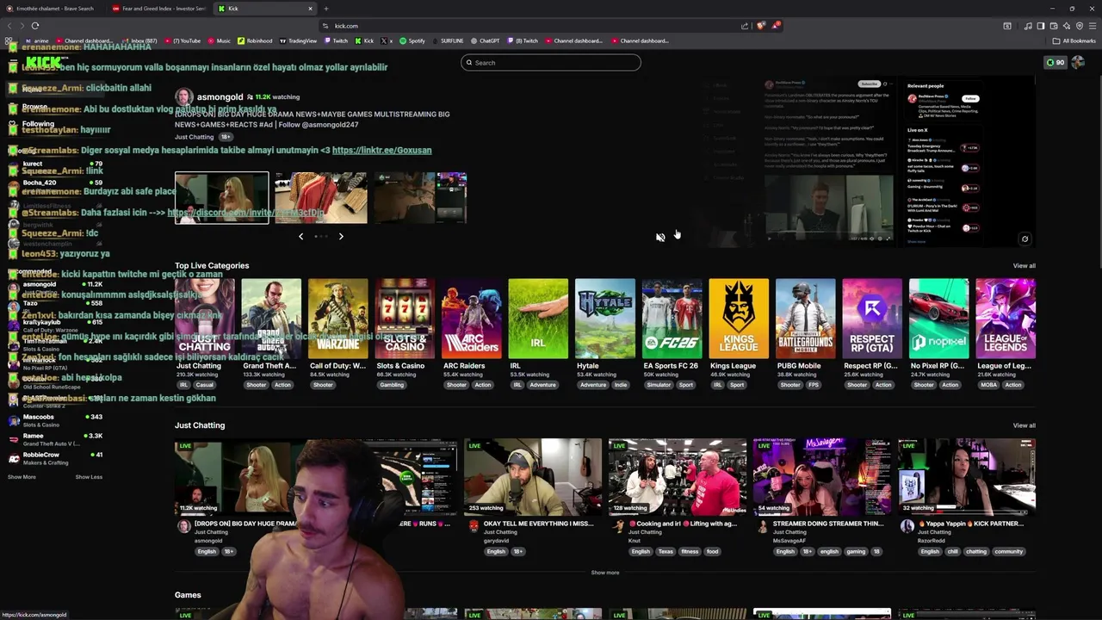Focus the Kick search field
Image resolution: width=1102 pixels, height=620 pixels.
tap(551, 62)
